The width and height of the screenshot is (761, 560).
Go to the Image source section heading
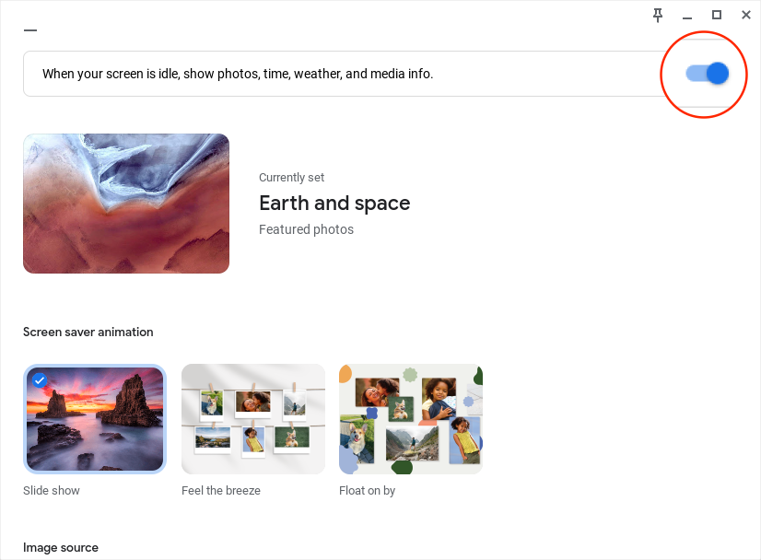click(x=61, y=547)
